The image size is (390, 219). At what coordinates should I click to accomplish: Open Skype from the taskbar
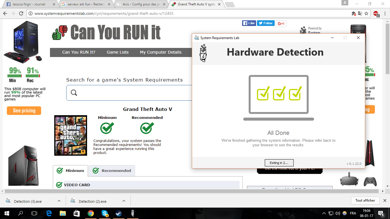(x=104, y=213)
